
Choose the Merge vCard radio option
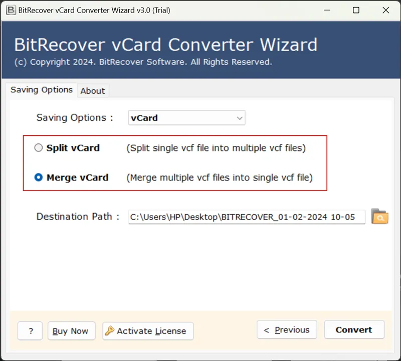click(39, 177)
